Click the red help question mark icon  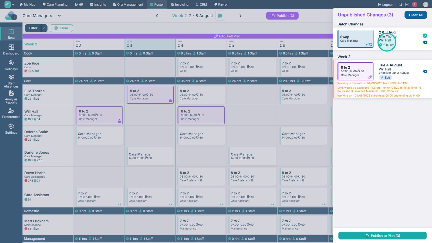tap(415, 5)
